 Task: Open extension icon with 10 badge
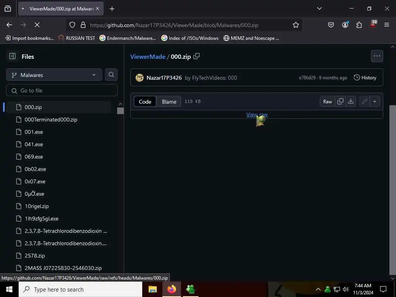click(x=373, y=24)
